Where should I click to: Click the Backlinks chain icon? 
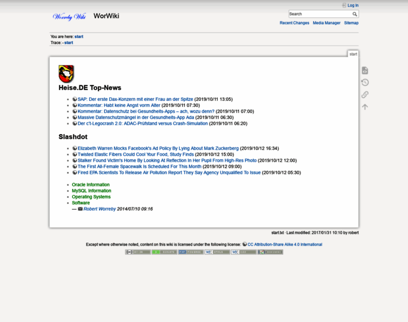[365, 94]
